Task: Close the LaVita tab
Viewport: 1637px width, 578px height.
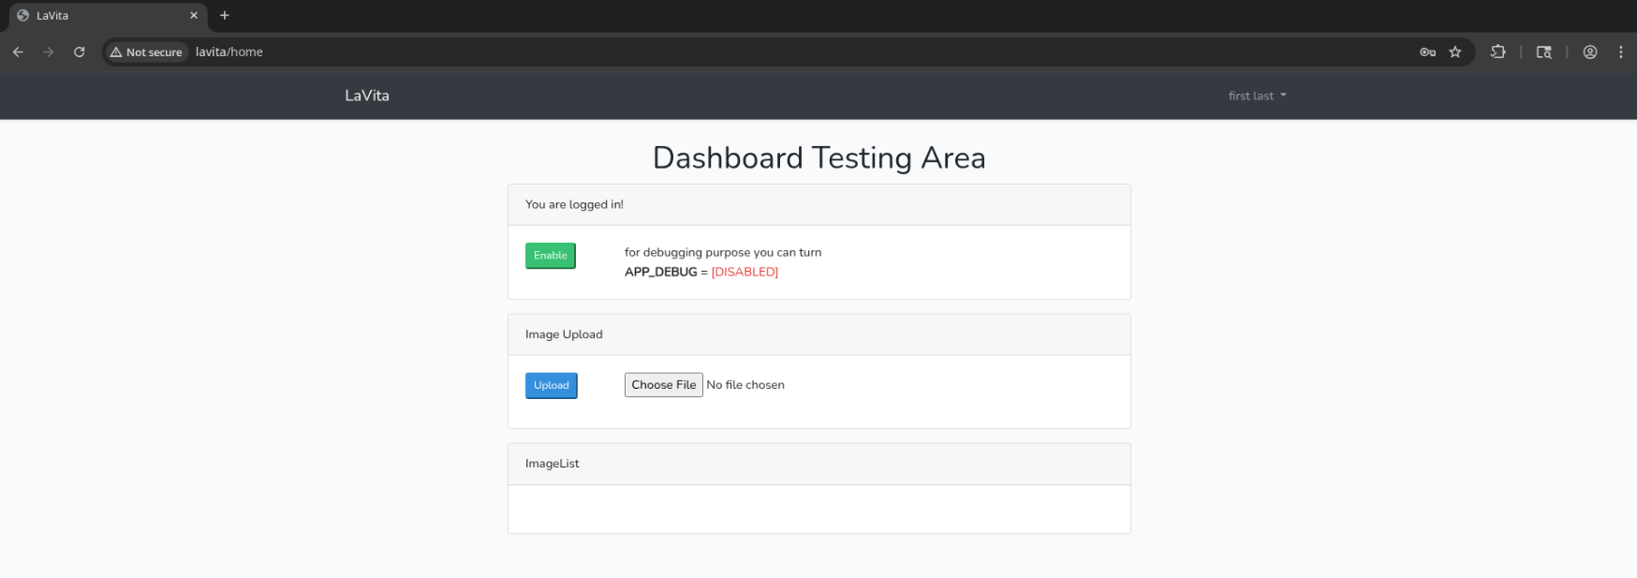Action: 194,15
